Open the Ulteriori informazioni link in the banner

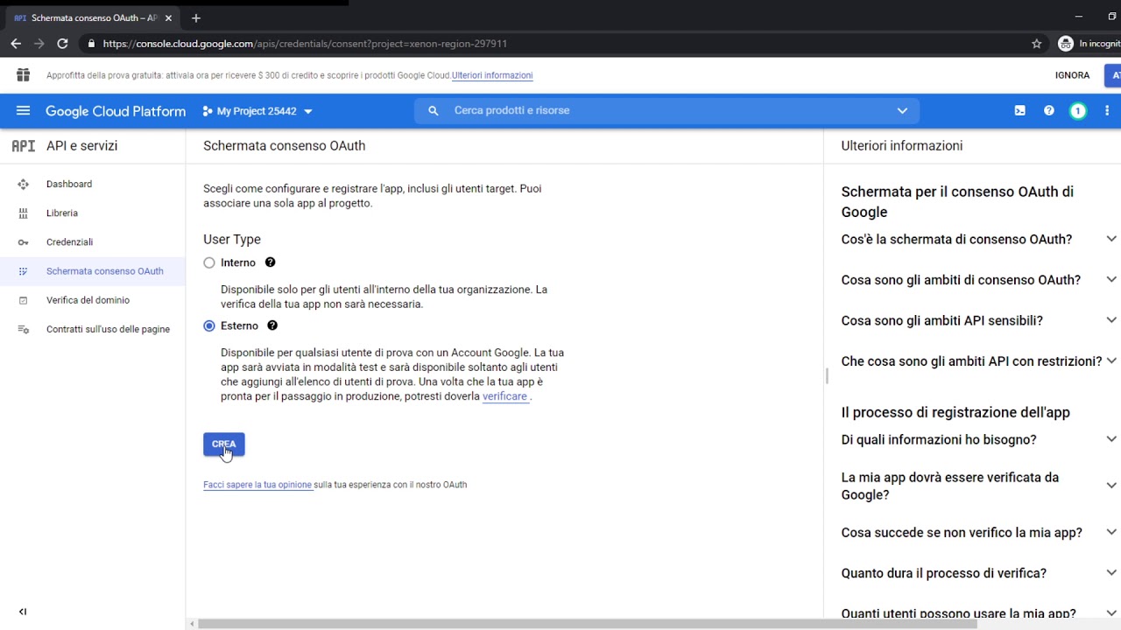tap(492, 75)
